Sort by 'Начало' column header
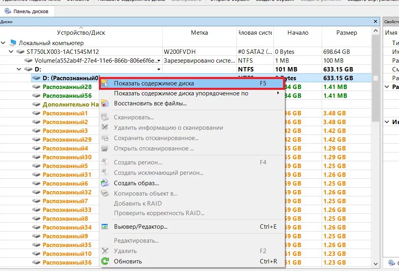The height and width of the screenshot is (271, 399). (x=298, y=33)
